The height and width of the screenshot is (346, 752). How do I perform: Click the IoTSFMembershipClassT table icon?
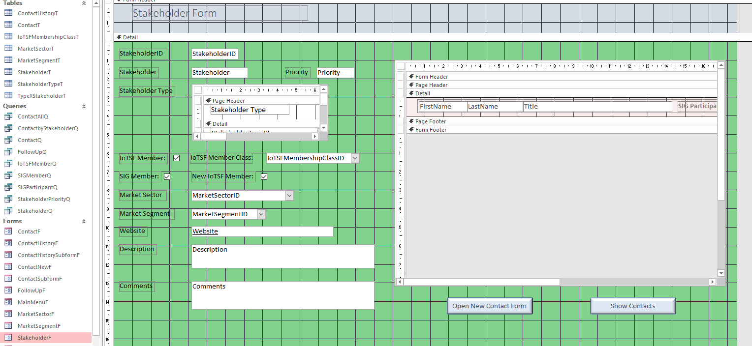[x=8, y=36]
